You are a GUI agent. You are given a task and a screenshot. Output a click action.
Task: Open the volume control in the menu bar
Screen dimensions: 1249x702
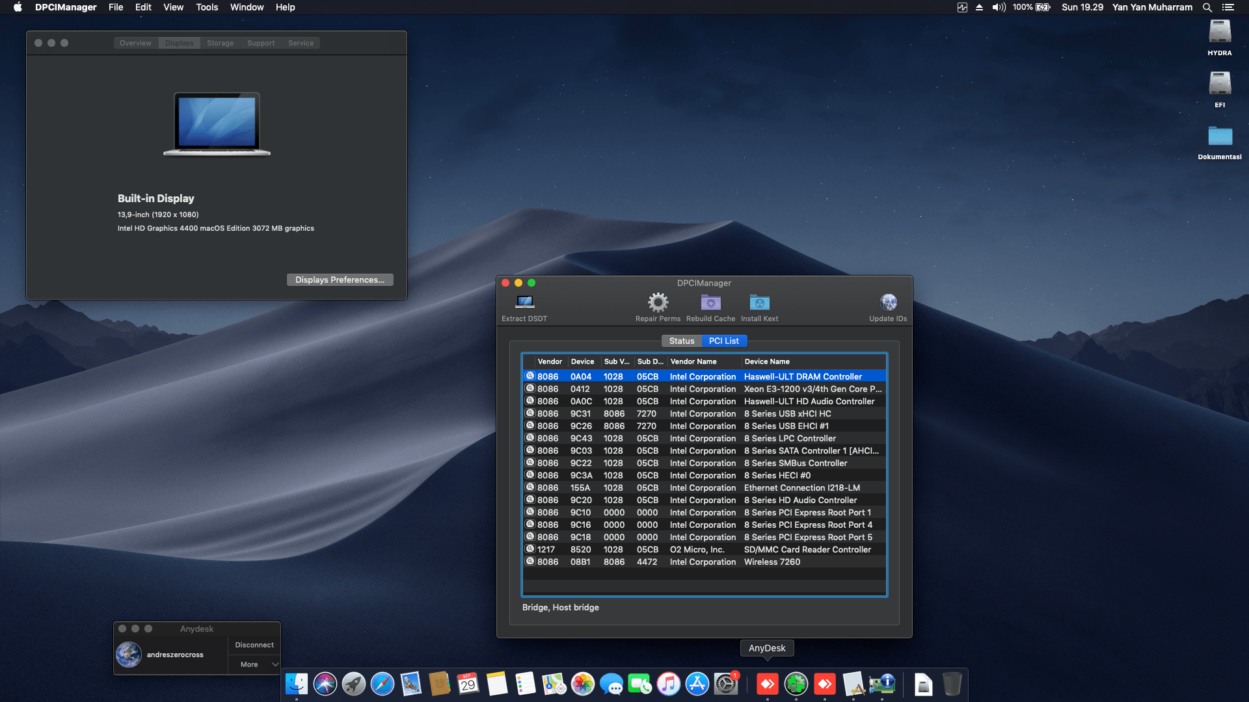click(x=999, y=7)
